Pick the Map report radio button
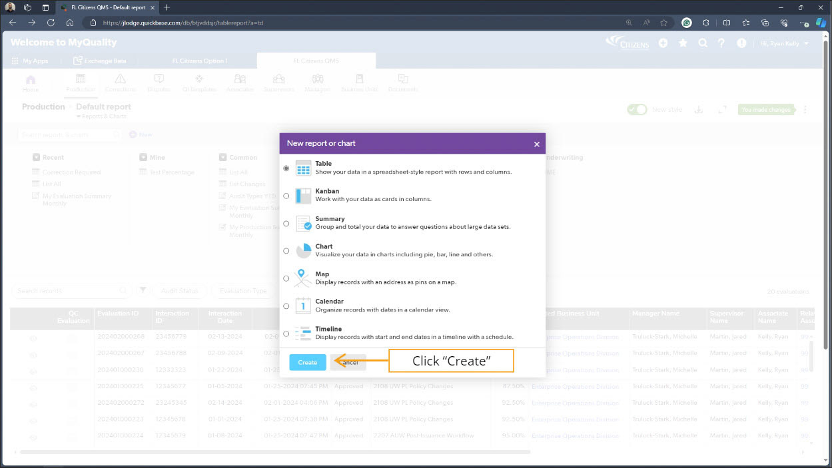This screenshot has height=468, width=832. pyautogui.click(x=286, y=278)
